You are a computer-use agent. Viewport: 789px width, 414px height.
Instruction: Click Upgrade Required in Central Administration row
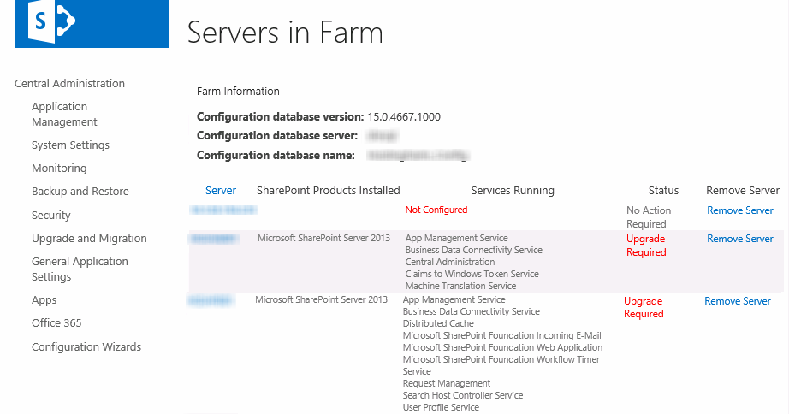pos(646,245)
